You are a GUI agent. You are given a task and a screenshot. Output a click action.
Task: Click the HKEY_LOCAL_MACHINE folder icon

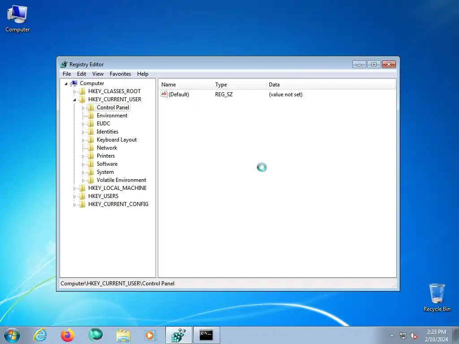[x=82, y=188]
